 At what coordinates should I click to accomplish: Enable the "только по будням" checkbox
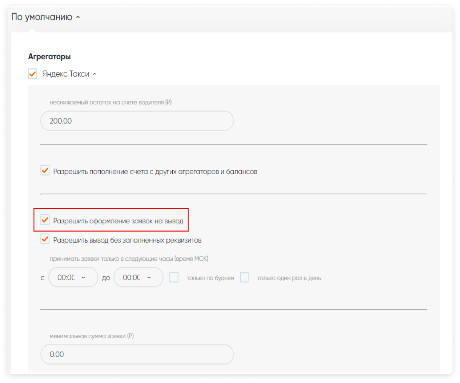pyautogui.click(x=174, y=277)
